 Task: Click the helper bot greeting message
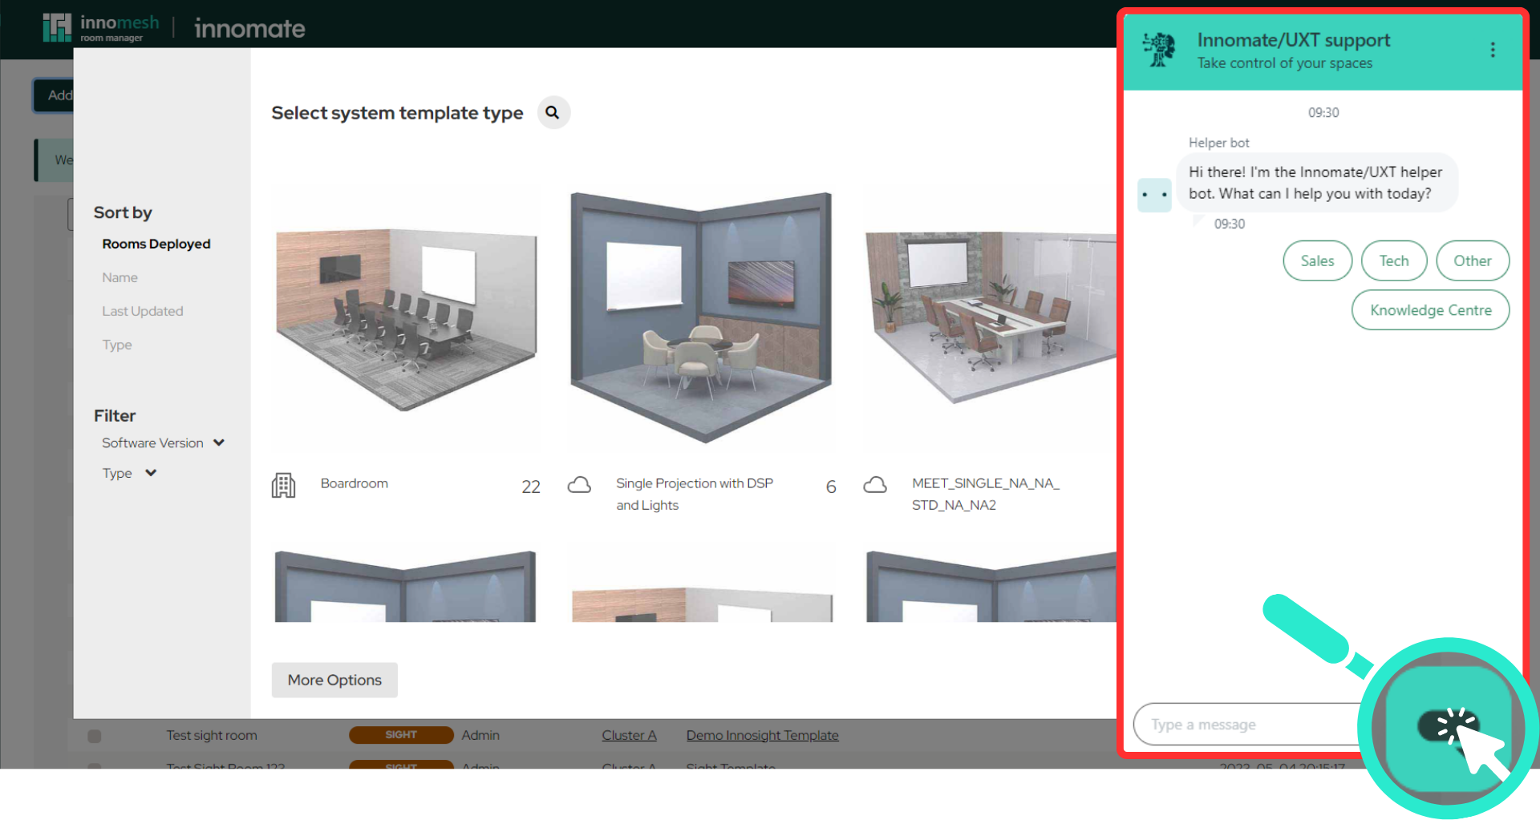coord(1315,183)
